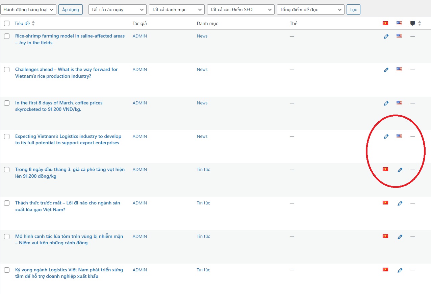Expand the Tất cả các ngày date filter
Screen dimensions: 431x294
pos(118,9)
